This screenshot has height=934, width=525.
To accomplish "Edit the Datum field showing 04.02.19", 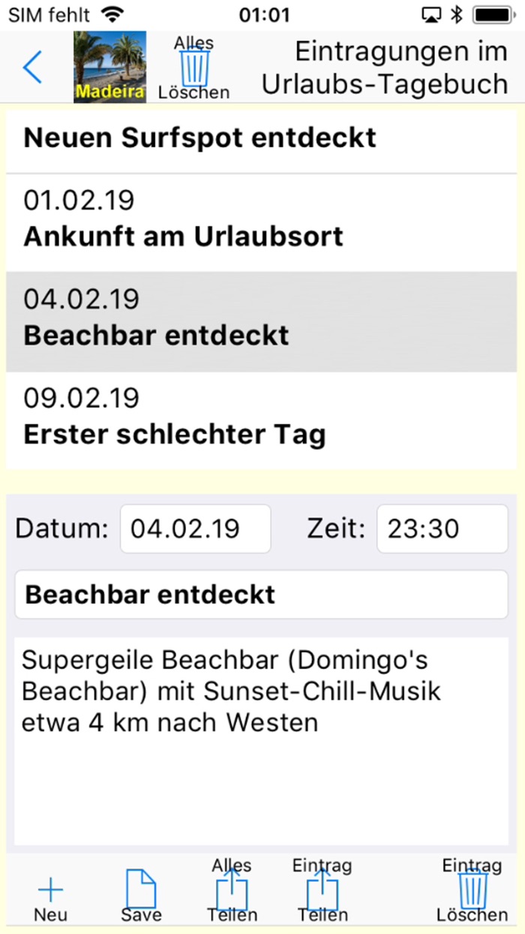I will [195, 529].
